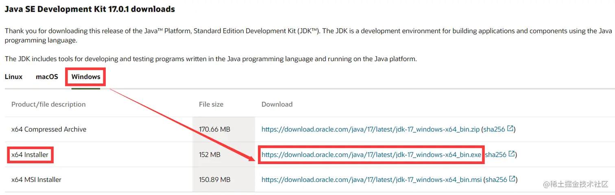Open sha256 link for the exe installer
615x195 pixels.
[496, 155]
